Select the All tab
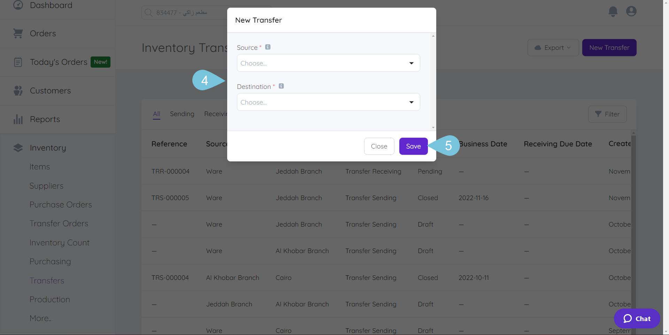Viewport: 669px width, 335px height. click(156, 114)
